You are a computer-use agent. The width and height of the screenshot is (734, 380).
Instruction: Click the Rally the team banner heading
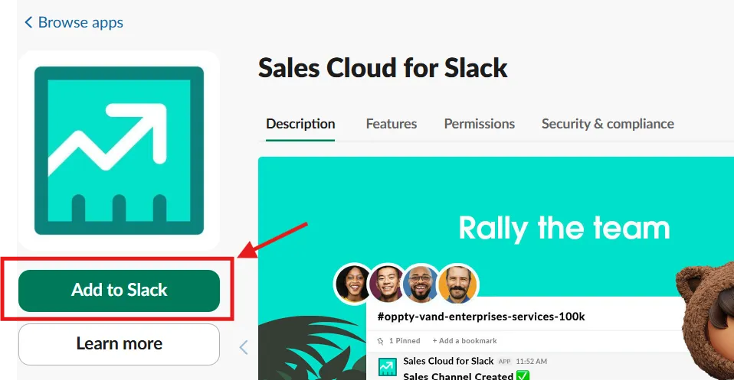[x=564, y=227]
